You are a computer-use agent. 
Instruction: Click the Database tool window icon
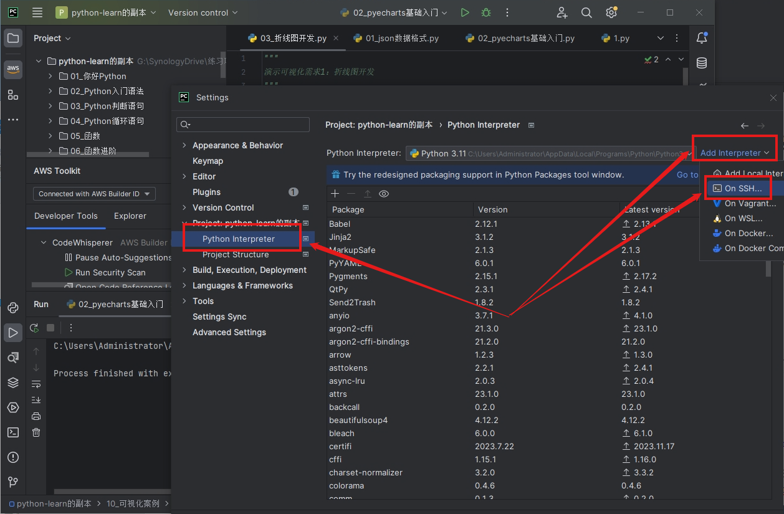[x=702, y=63]
